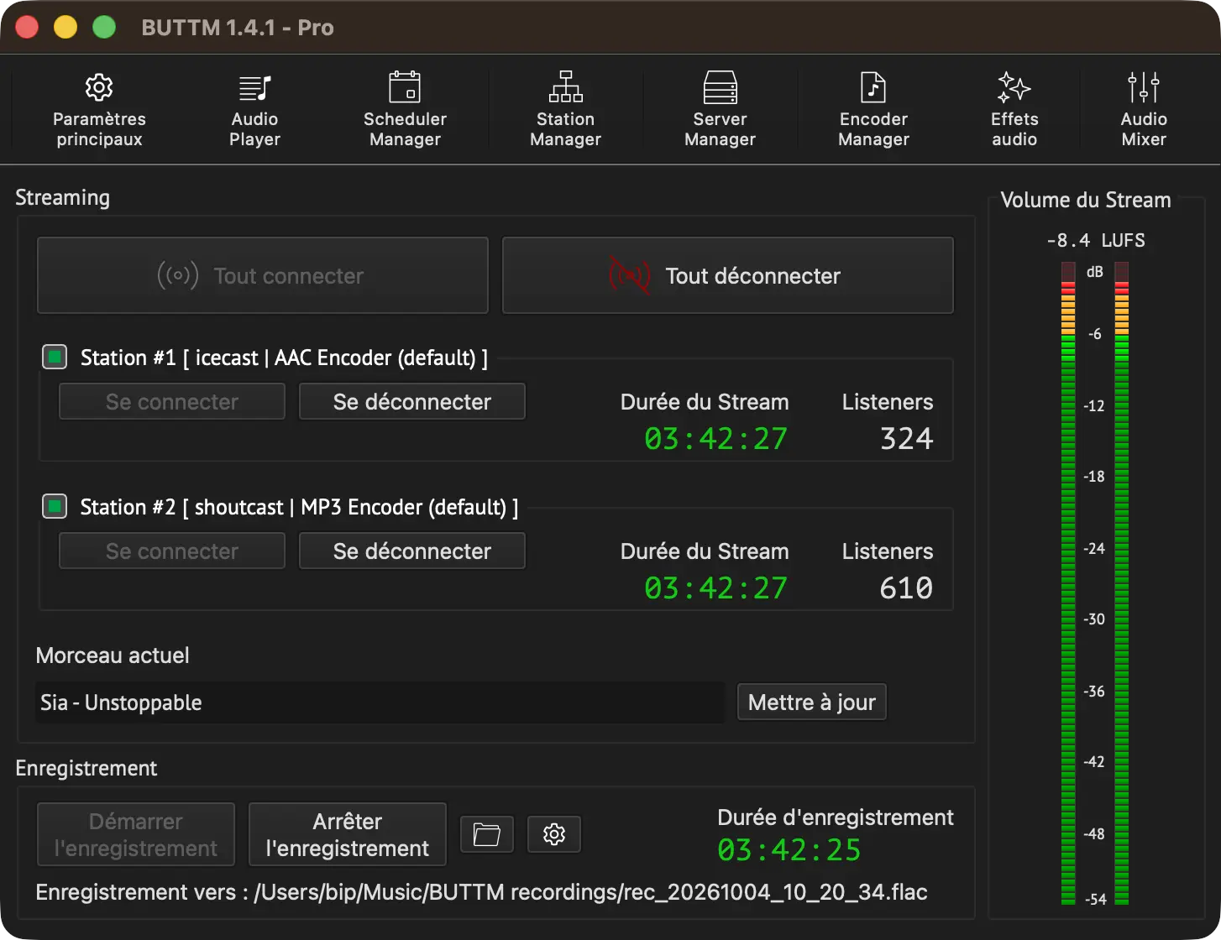Viewport: 1221px width, 940px height.
Task: Click Station #1 stream duration 03:42:27
Action: coord(716,439)
